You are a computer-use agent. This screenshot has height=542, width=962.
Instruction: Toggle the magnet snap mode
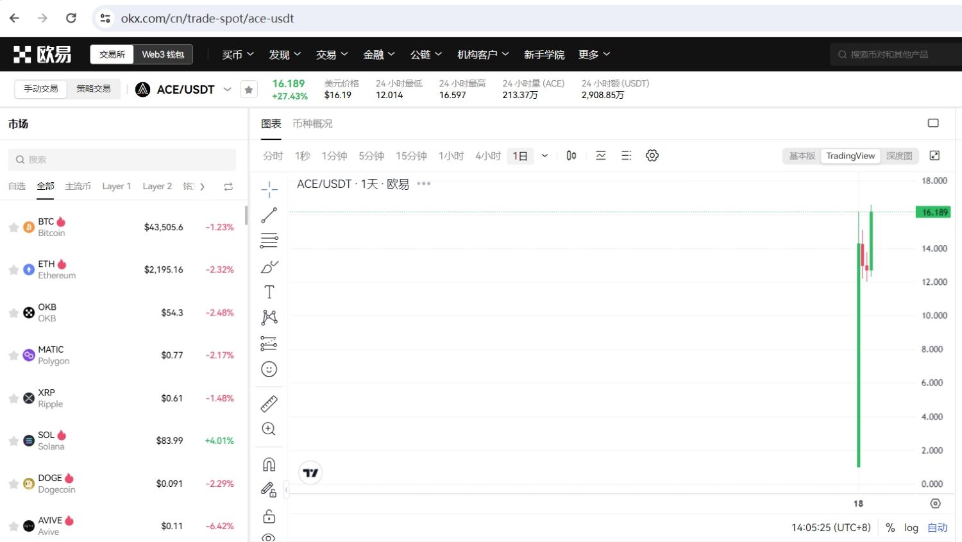(x=269, y=464)
